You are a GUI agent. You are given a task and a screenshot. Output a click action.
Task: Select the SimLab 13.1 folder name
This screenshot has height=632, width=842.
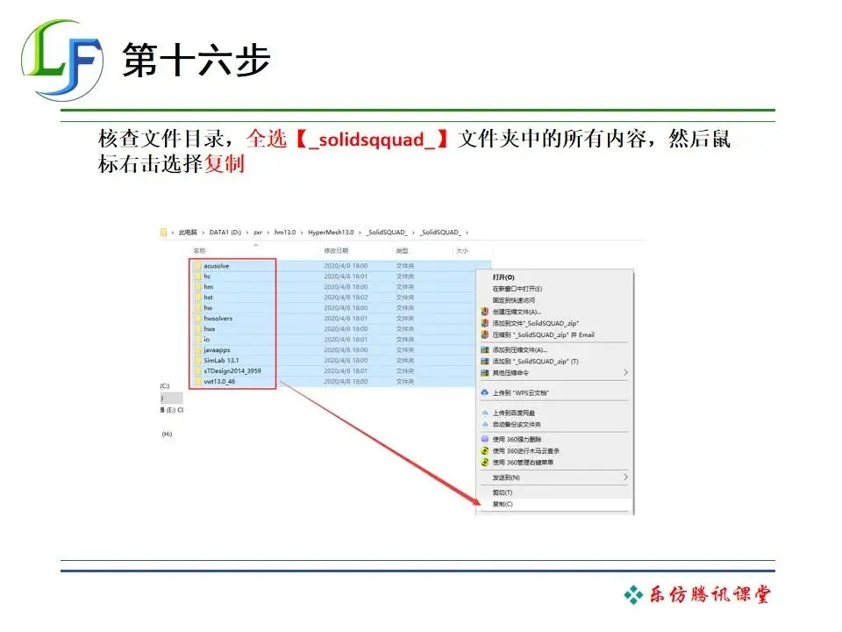click(221, 360)
